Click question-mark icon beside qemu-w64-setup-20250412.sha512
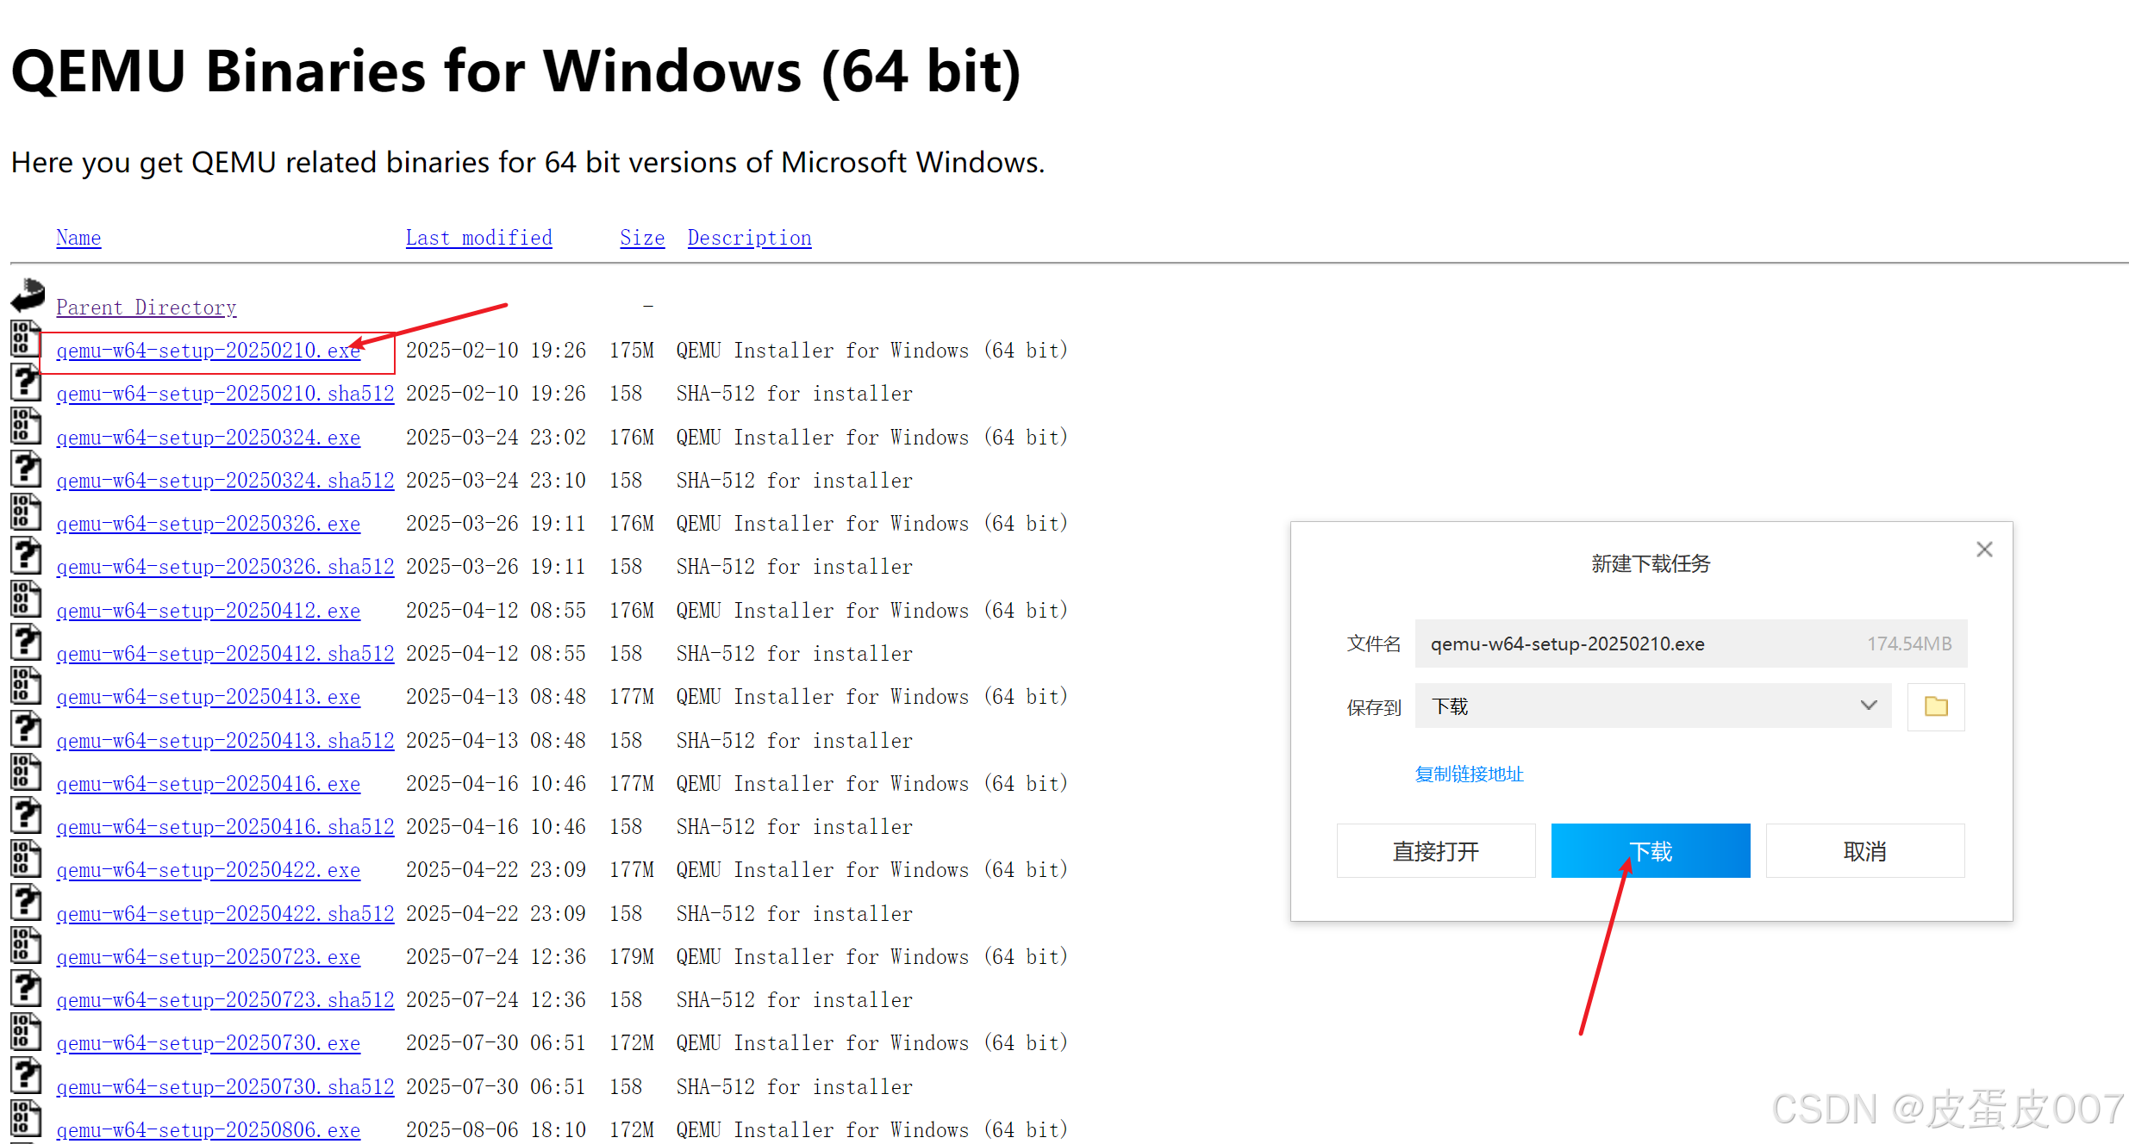The height and width of the screenshot is (1144, 2129). pyautogui.click(x=25, y=642)
